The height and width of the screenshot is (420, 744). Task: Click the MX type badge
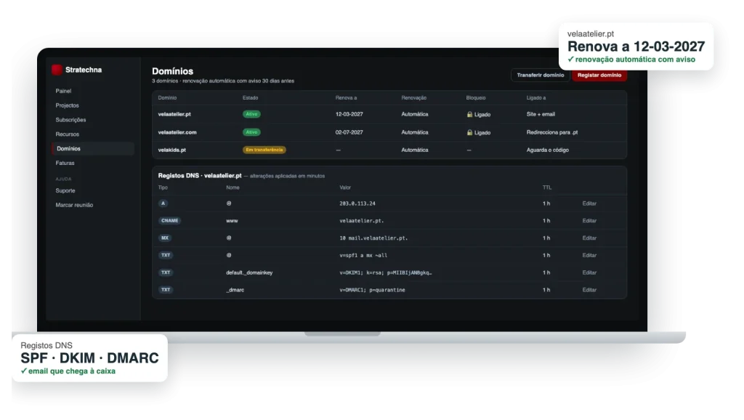(165, 238)
